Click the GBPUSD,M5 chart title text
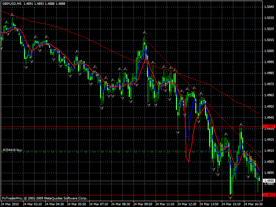 (12, 3)
